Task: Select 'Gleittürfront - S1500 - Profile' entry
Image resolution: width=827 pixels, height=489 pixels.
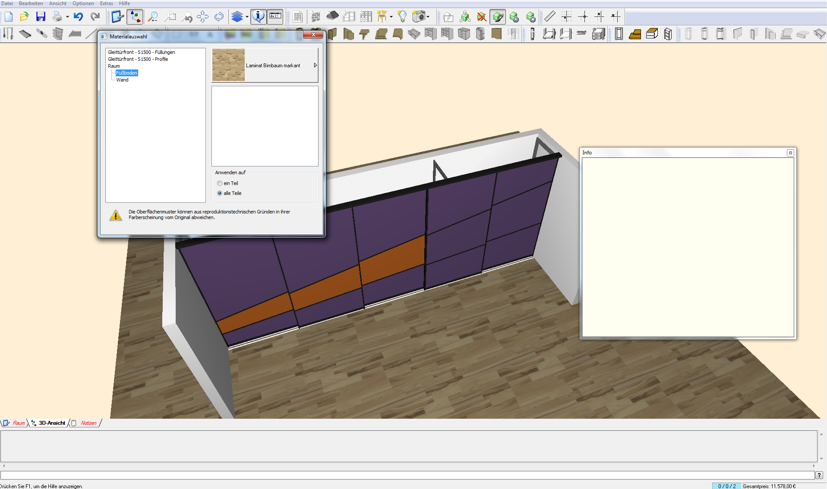Action: click(138, 59)
